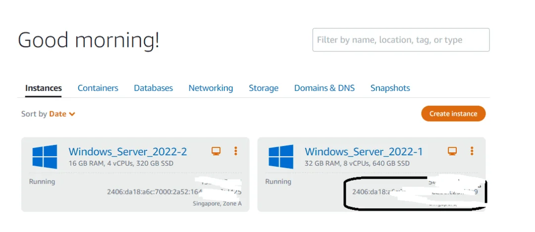Click the 16 GB RAM, 4 vCPUs specification text

[121, 164]
